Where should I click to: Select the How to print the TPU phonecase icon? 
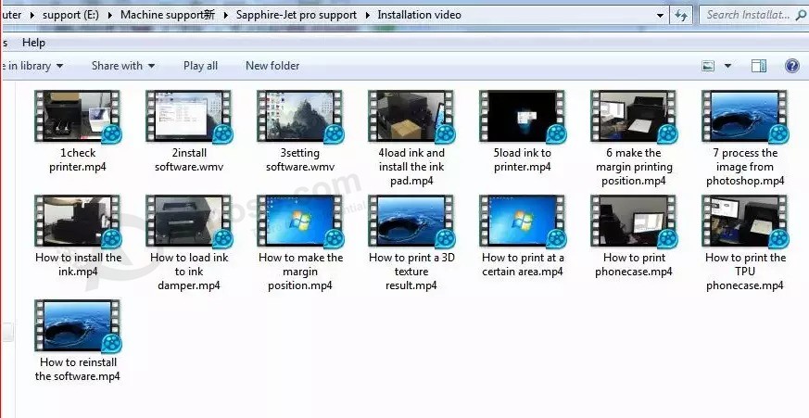(746, 222)
